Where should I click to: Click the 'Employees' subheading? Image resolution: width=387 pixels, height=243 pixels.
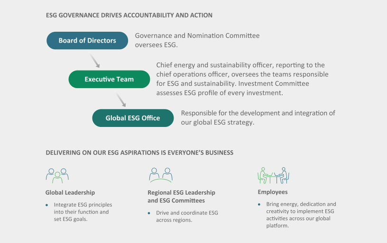(273, 192)
